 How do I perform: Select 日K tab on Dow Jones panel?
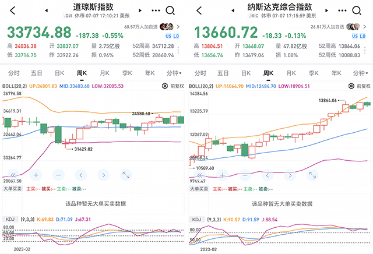point(59,73)
